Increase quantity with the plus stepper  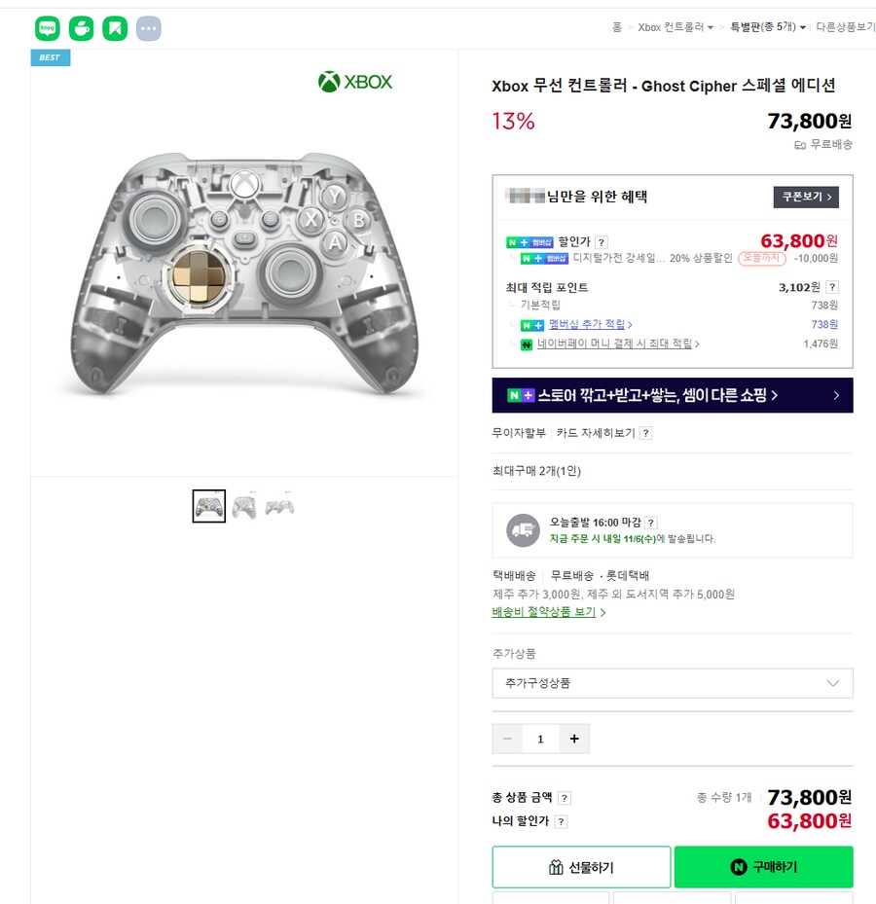tap(573, 739)
